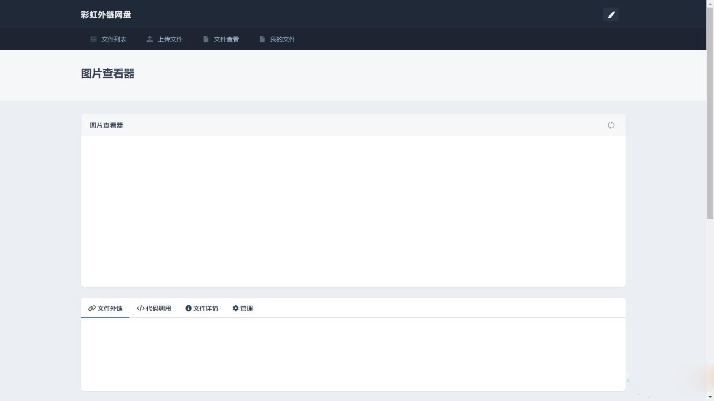
Task: Click the document icon beside 我的文件
Action: point(262,39)
